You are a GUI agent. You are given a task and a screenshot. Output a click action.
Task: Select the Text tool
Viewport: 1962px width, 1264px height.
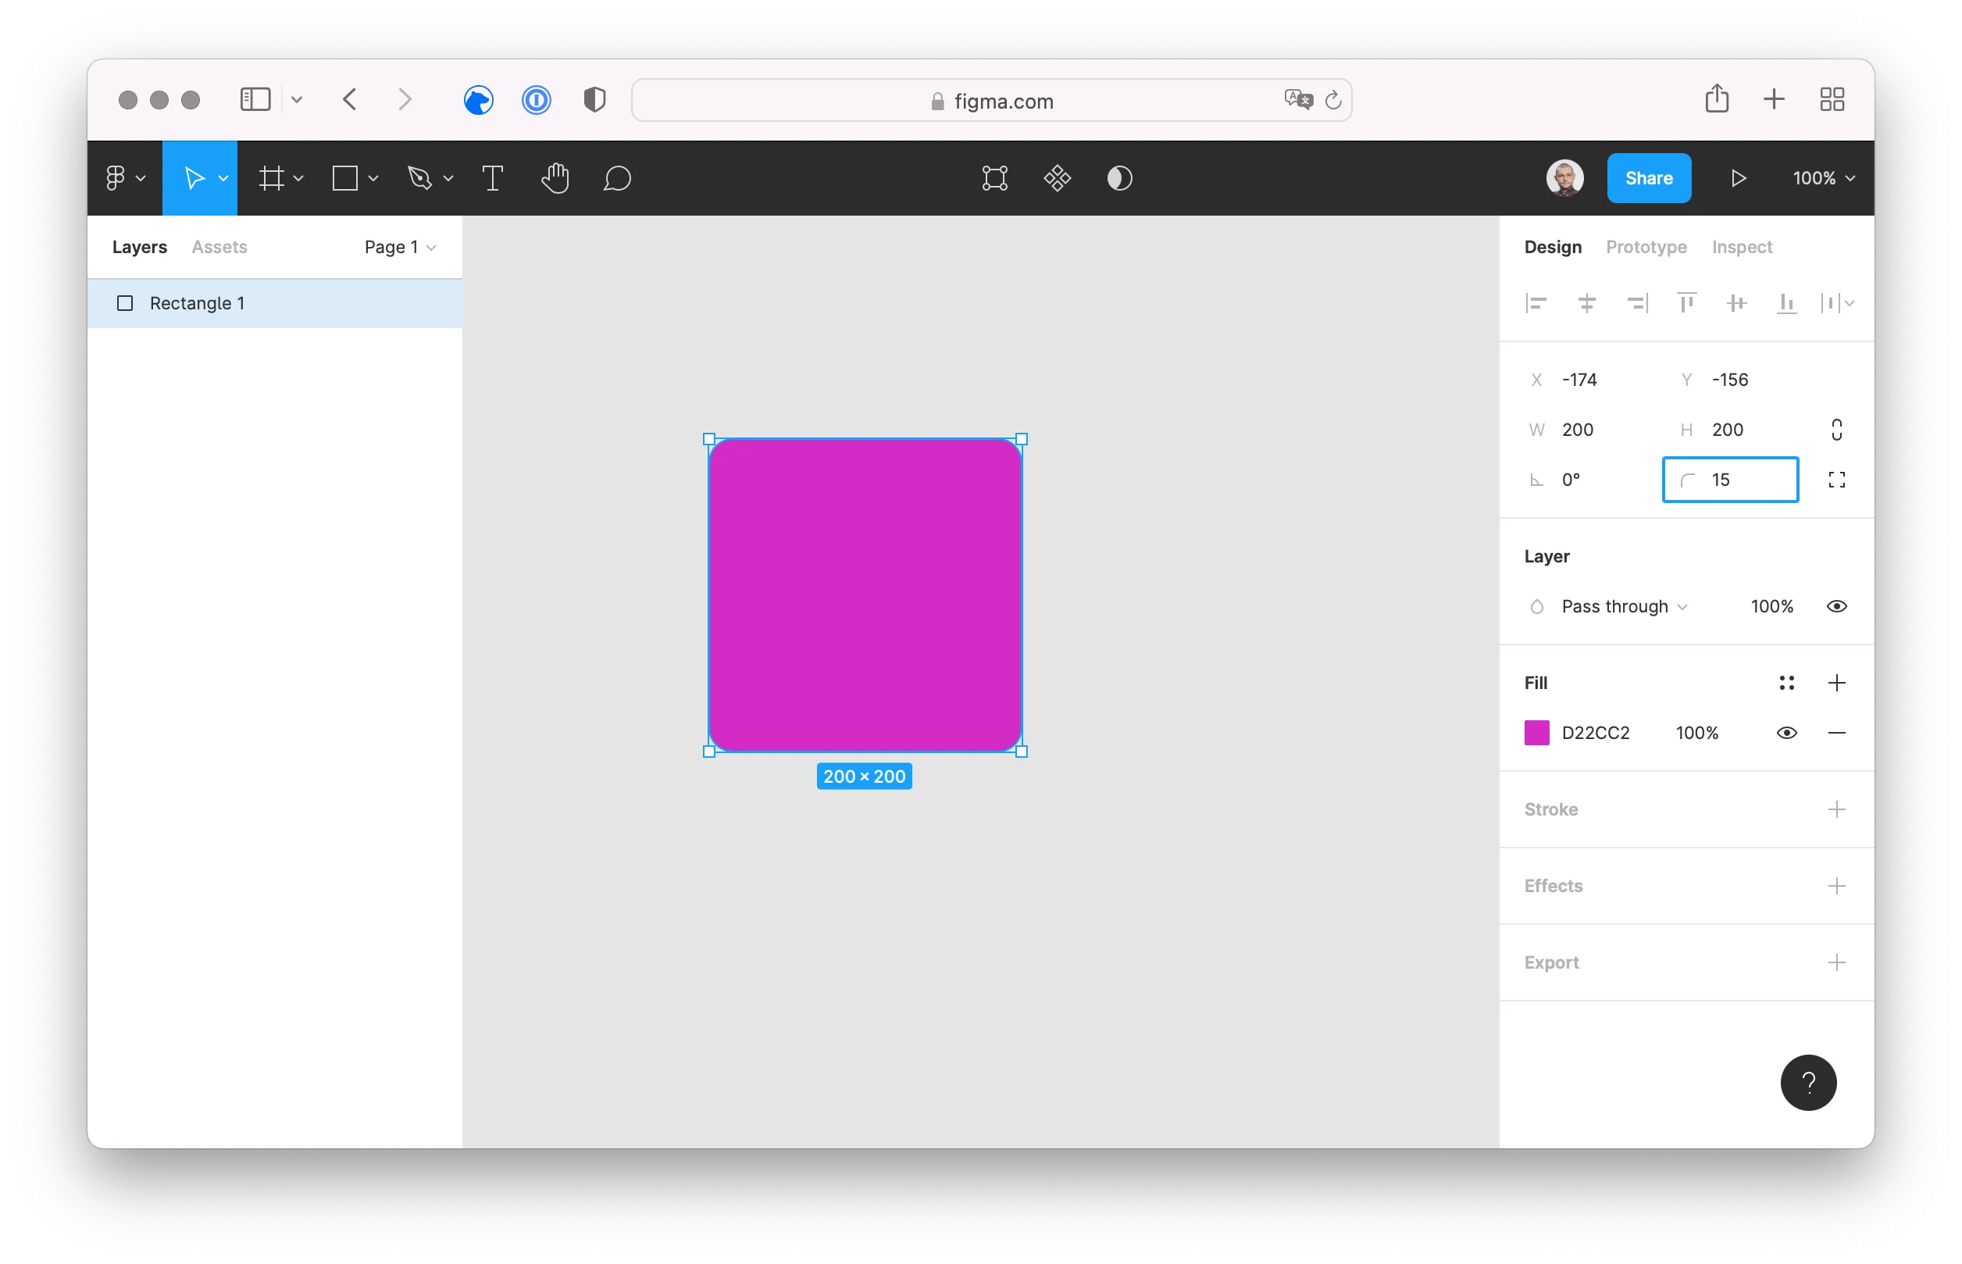coord(492,177)
